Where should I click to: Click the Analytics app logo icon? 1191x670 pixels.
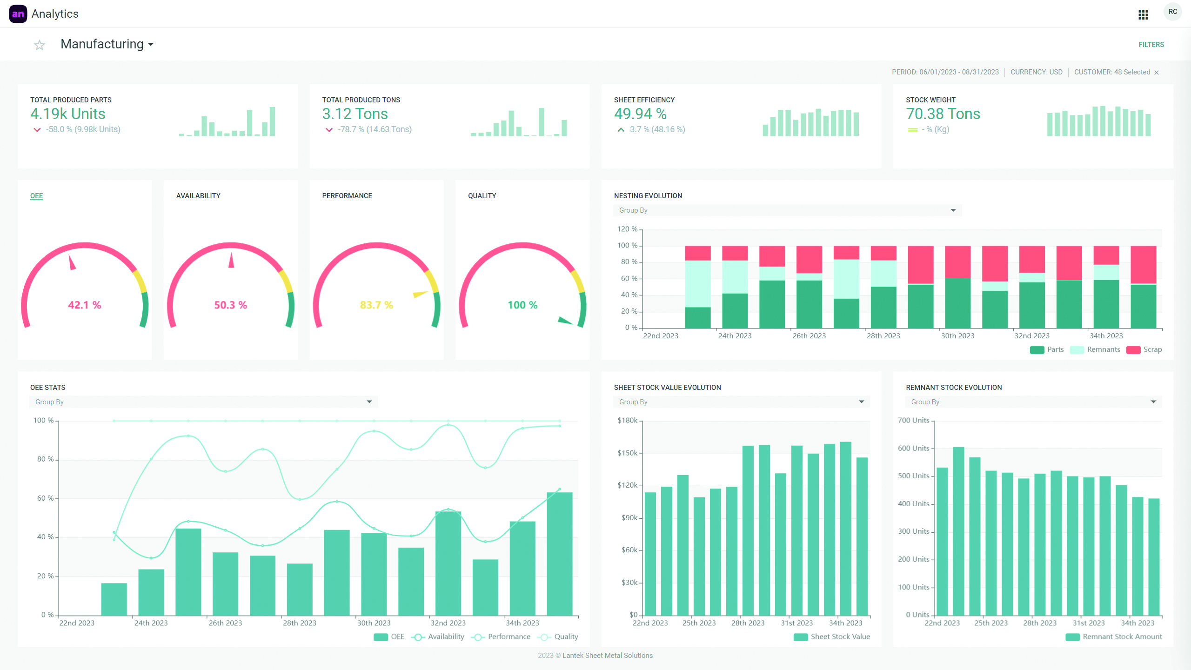18,14
